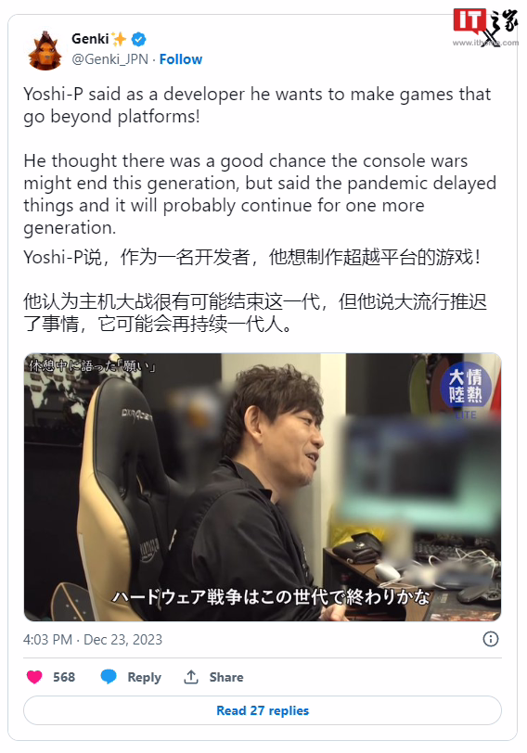Click the Genki display name
The height and width of the screenshot is (753, 527).
pos(90,38)
